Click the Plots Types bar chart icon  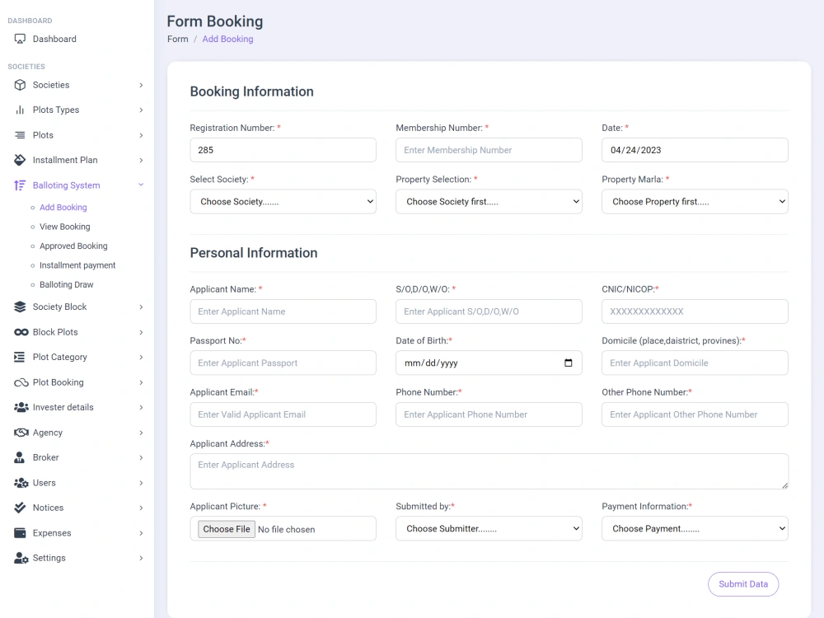pos(20,110)
